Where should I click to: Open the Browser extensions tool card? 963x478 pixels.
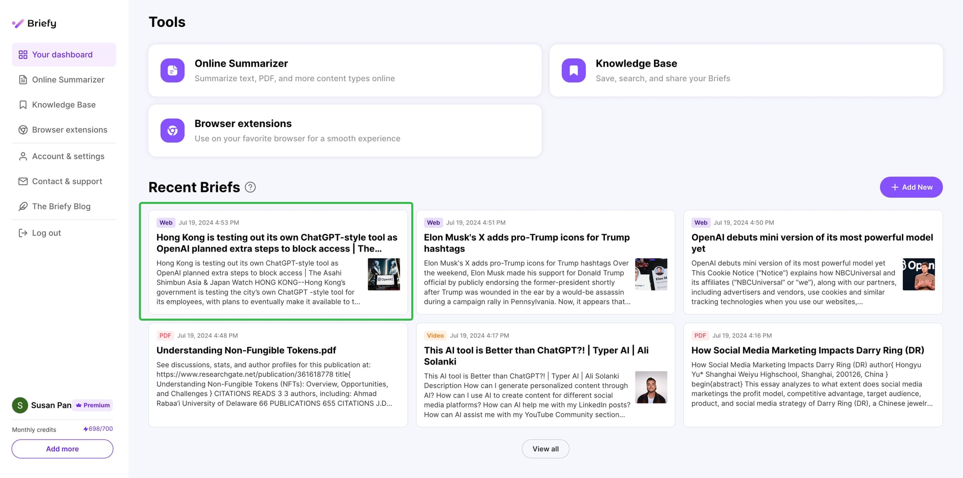pyautogui.click(x=345, y=131)
